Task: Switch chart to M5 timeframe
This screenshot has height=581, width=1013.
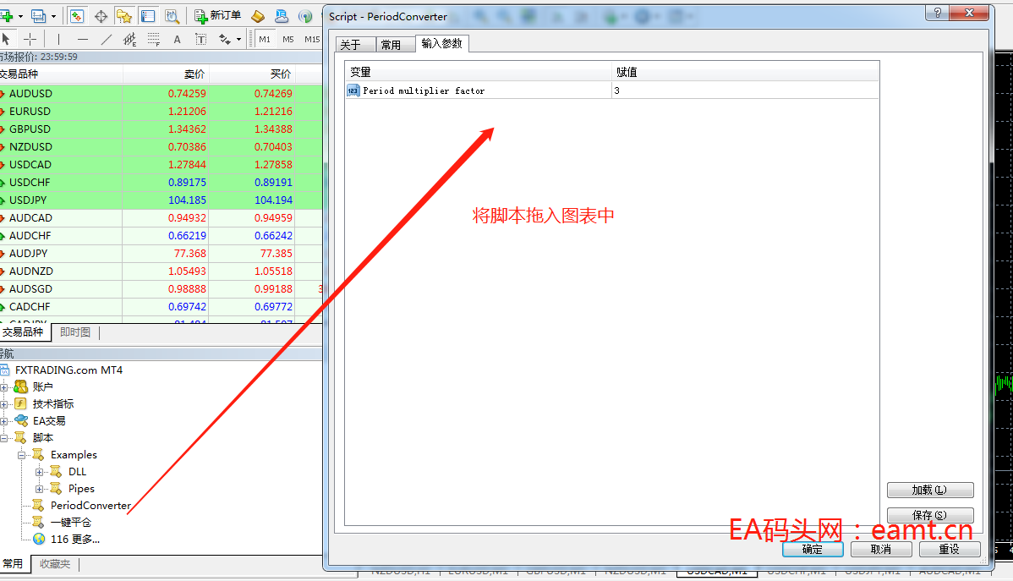Action: pos(288,40)
